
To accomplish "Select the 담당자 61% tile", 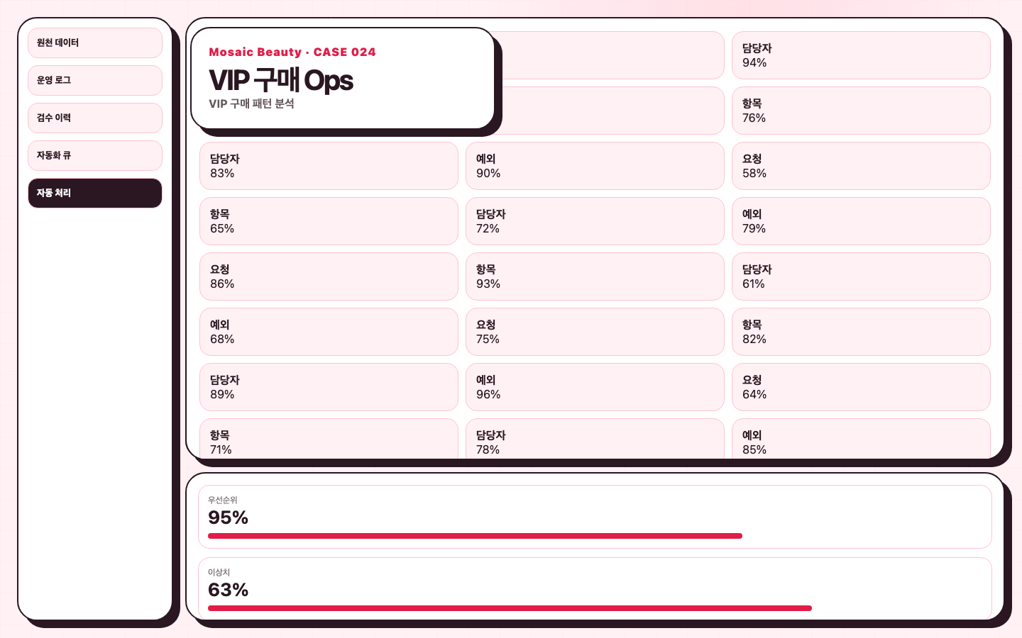I will [861, 276].
